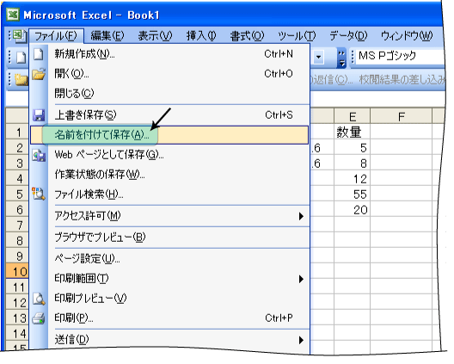This screenshot has width=454, height=364.
Task: Open the toolbar options overflow chevron
Action: pyautogui.click(x=341, y=58)
